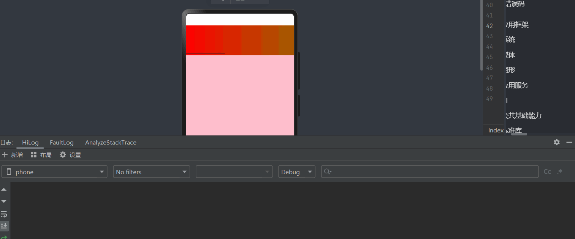Open HiLog settings via the gear icon
This screenshot has height=239, width=575.
click(556, 142)
